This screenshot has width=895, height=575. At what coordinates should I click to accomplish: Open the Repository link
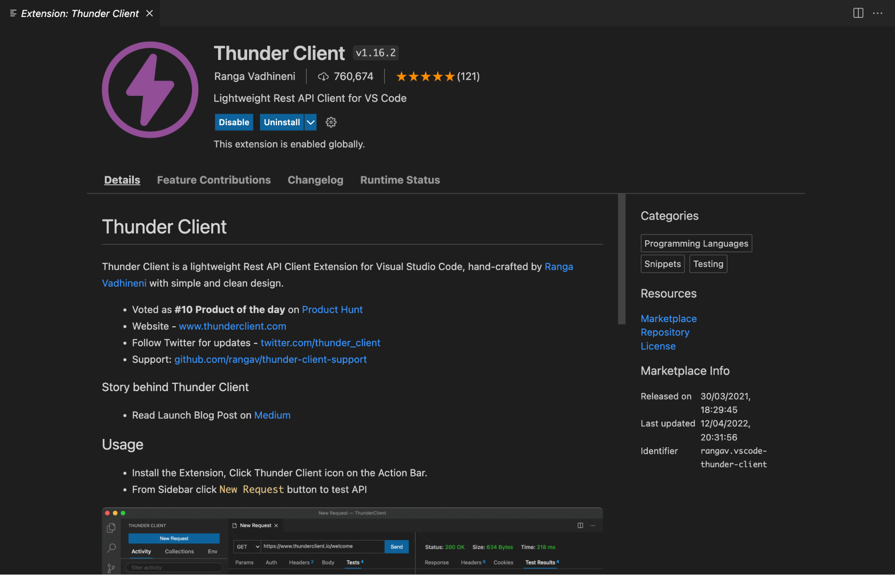click(665, 332)
